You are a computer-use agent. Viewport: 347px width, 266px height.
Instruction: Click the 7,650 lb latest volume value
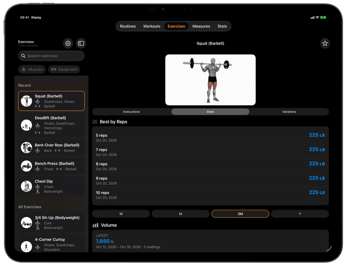click(105, 241)
